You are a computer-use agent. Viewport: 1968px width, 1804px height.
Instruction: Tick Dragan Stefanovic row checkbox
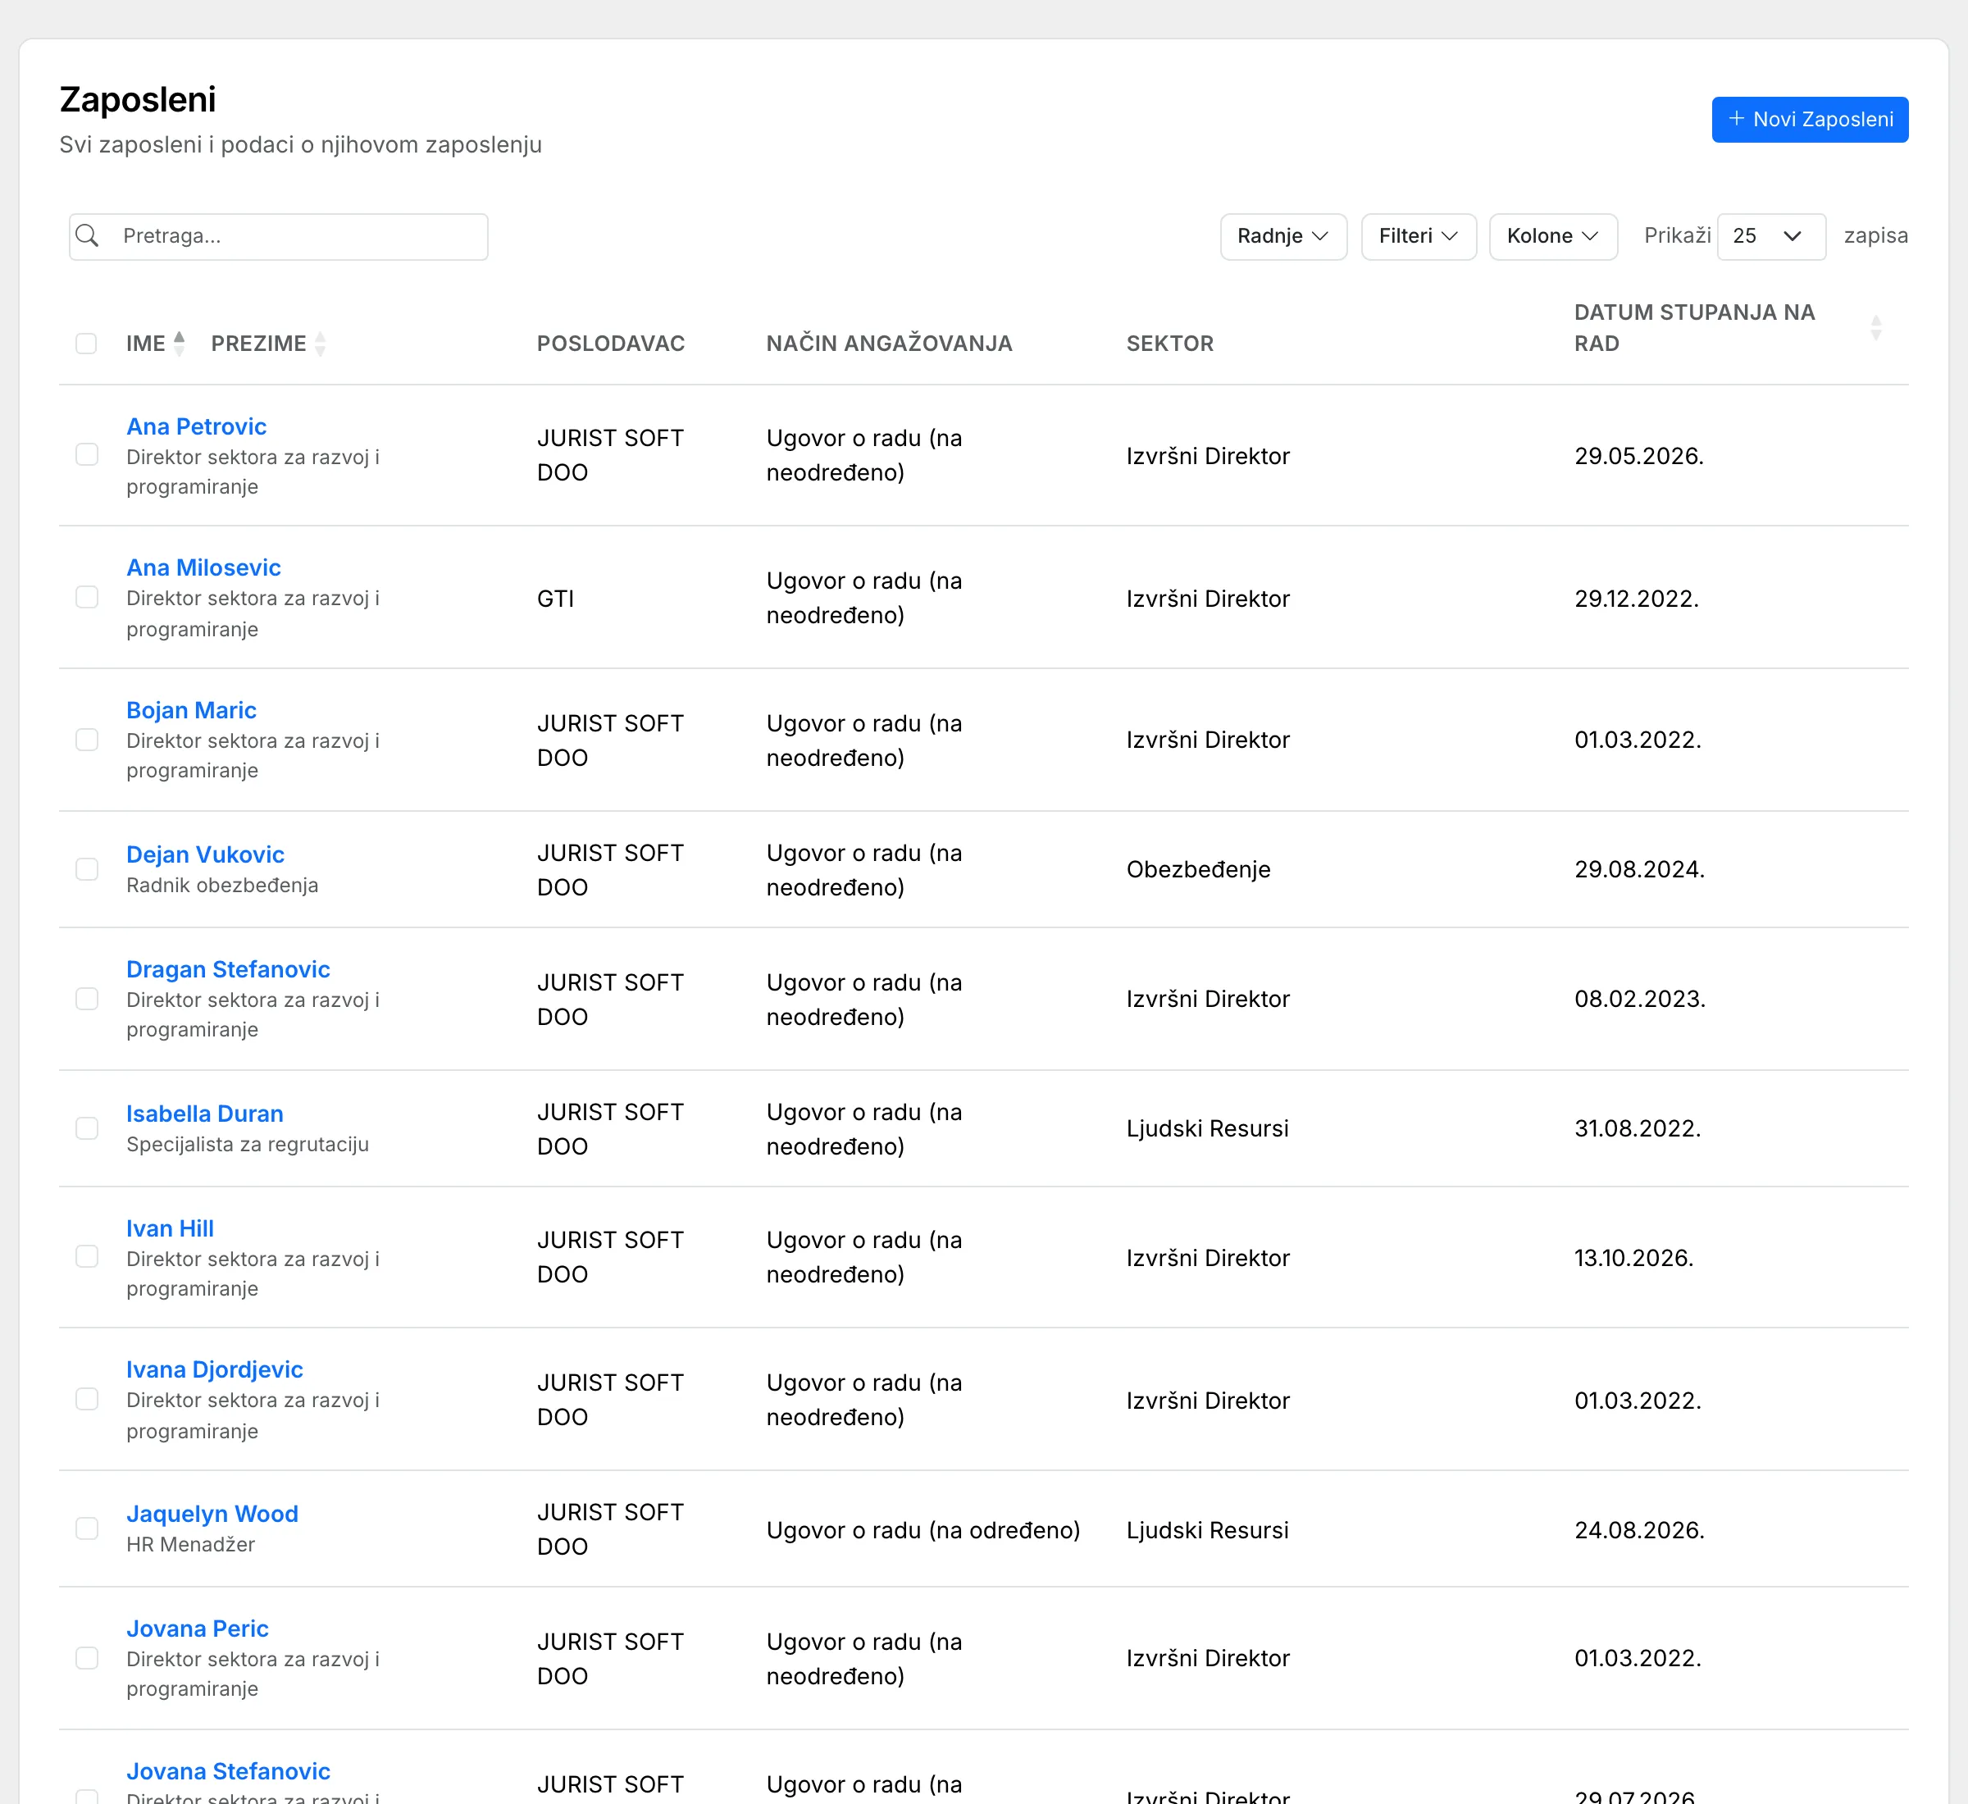click(x=87, y=999)
